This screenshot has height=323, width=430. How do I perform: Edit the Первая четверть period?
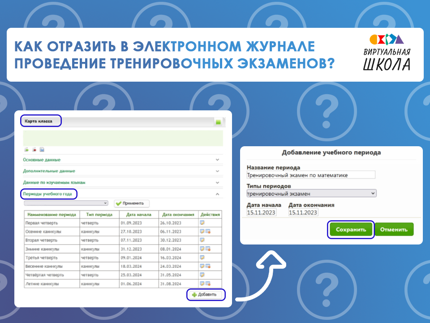pos(202,223)
